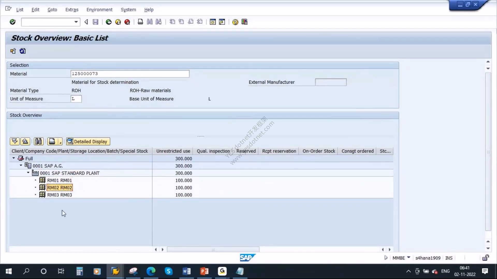
Task: Click the horizontal scrollbar of stock table
Action: tap(213, 250)
